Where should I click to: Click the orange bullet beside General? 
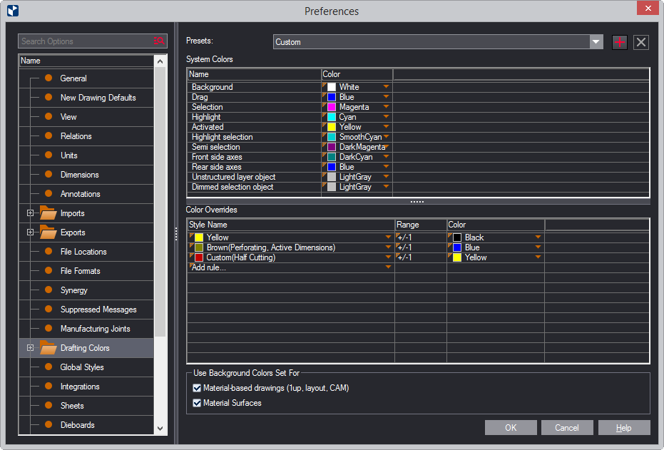(x=48, y=78)
